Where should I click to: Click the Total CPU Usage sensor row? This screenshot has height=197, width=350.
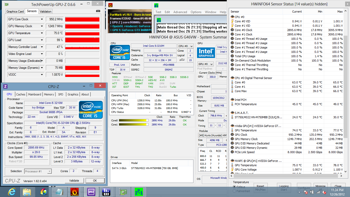click(x=286, y=56)
